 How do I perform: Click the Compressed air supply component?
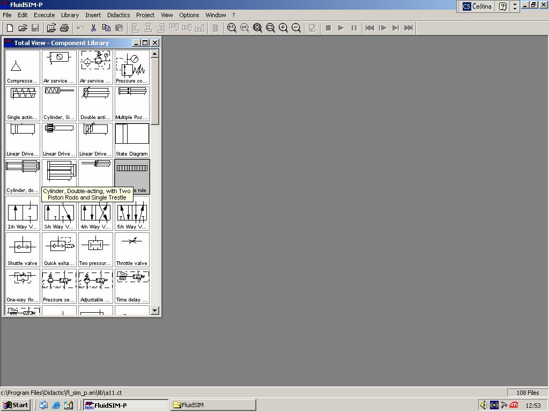(23, 67)
